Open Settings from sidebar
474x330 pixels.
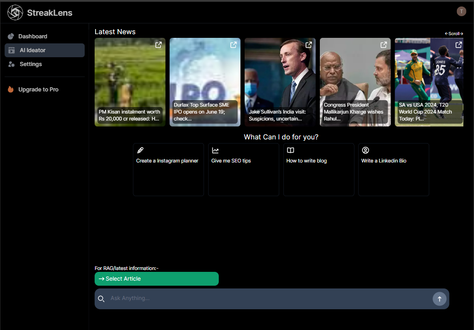click(30, 64)
